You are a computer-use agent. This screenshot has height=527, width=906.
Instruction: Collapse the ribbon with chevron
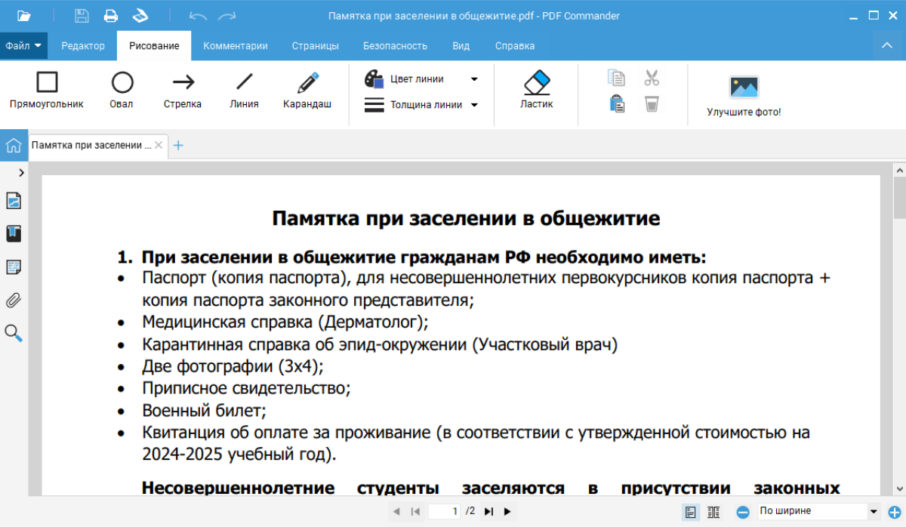coord(887,45)
